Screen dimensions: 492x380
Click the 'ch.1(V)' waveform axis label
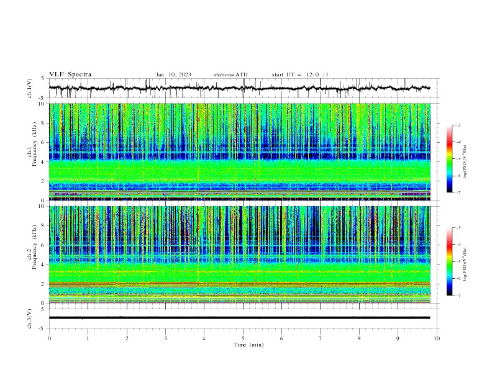click(30, 88)
